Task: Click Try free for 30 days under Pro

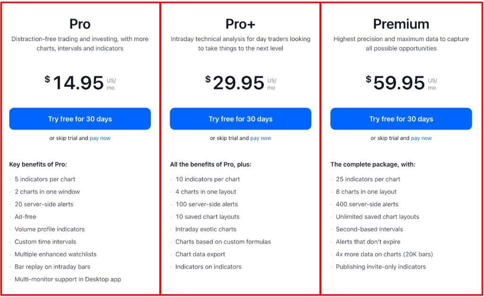Action: click(x=80, y=119)
